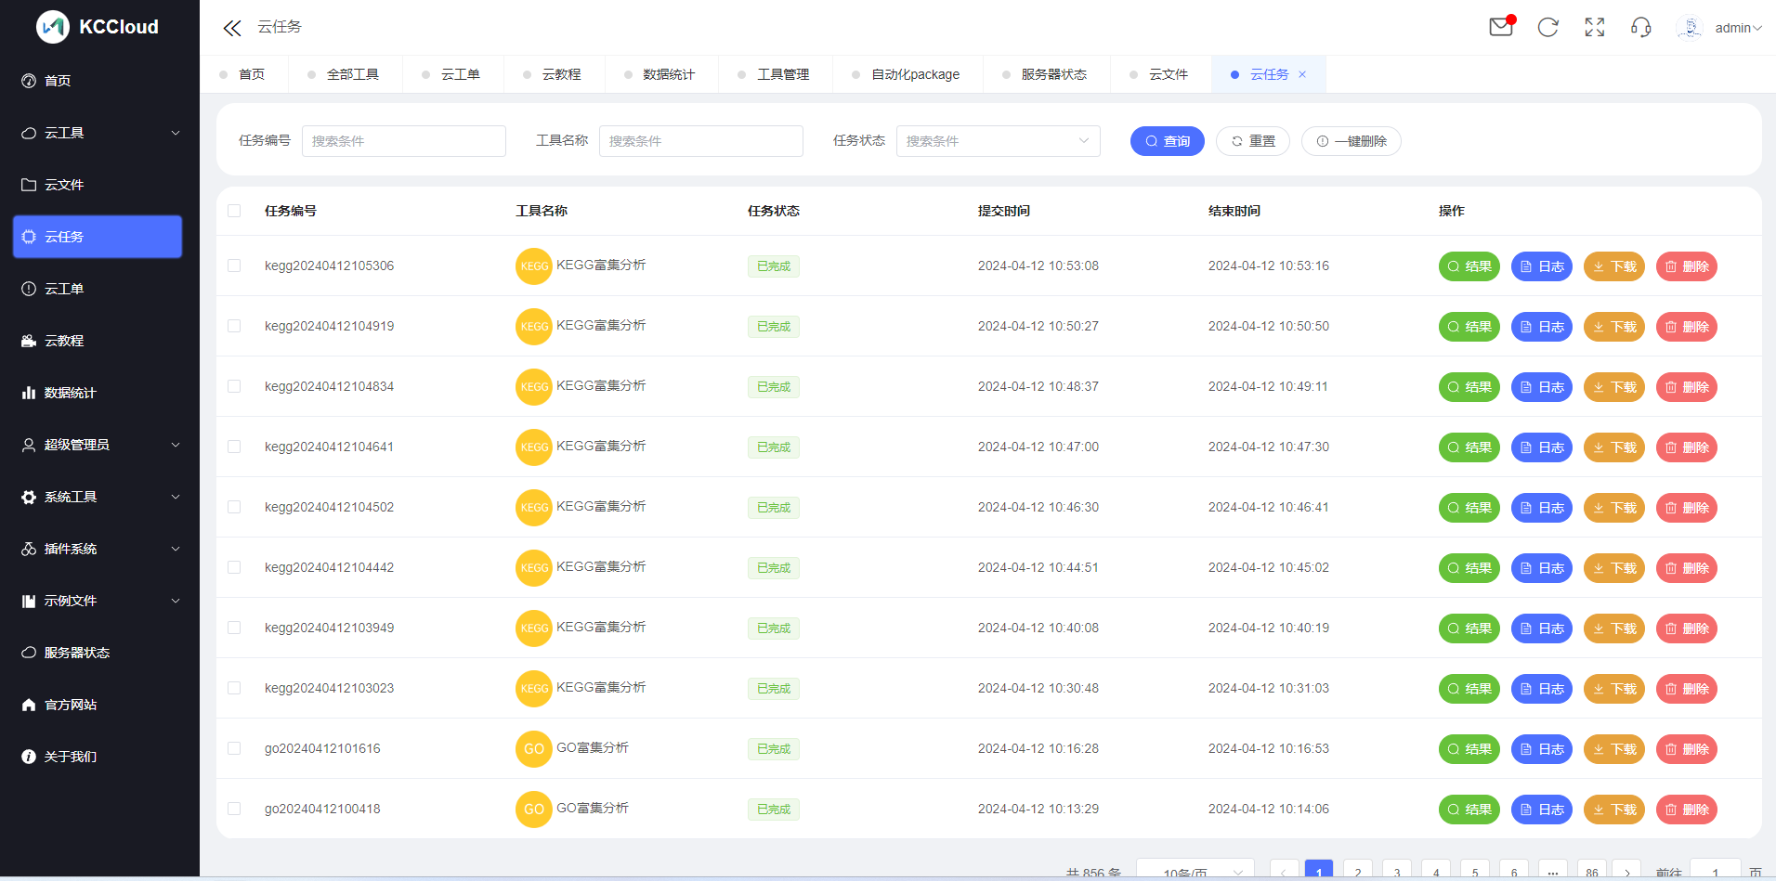Click KEGG icon of task kegg20240412105306
1776x881 pixels.
coord(534,266)
